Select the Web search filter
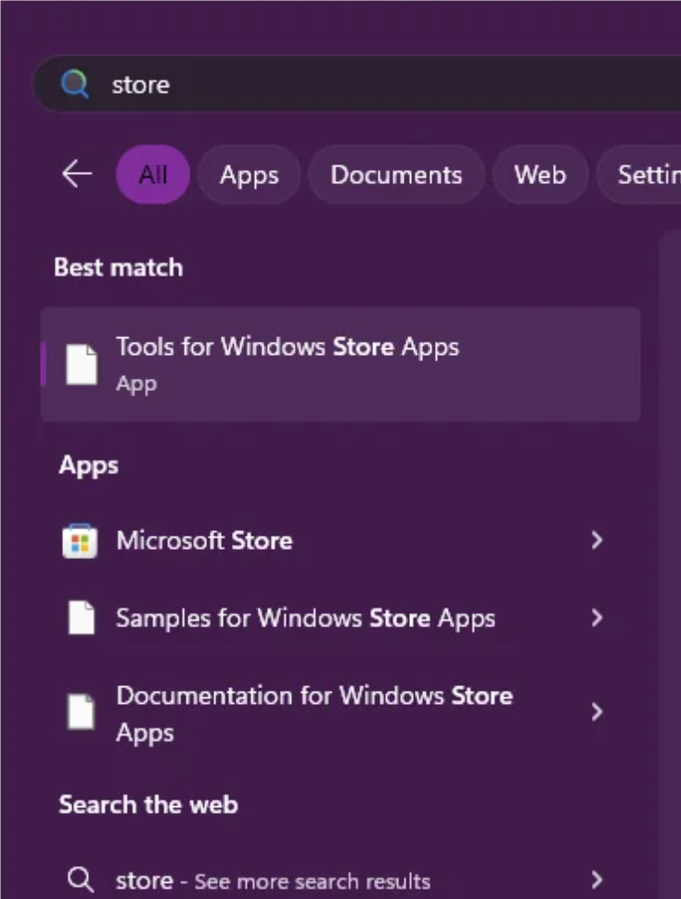 (540, 174)
